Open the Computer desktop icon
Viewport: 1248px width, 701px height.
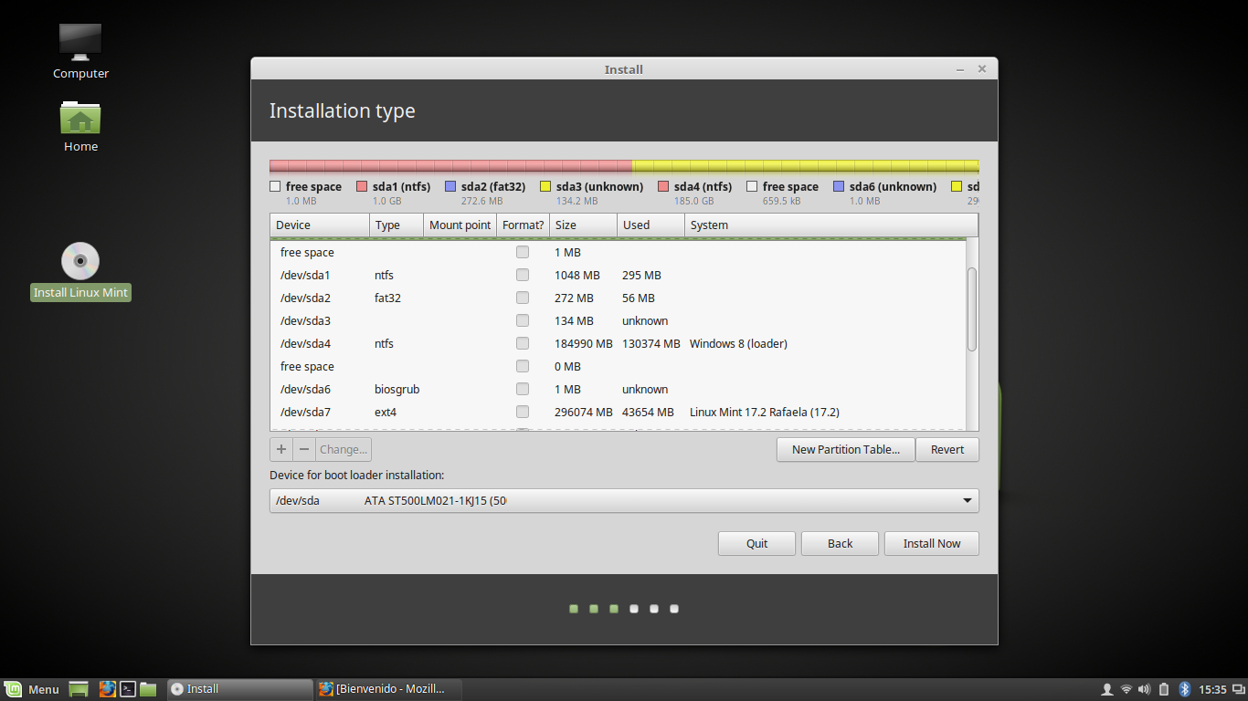click(x=80, y=51)
